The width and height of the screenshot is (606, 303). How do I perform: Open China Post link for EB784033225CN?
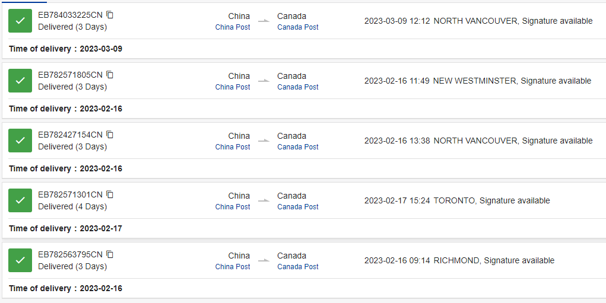233,27
